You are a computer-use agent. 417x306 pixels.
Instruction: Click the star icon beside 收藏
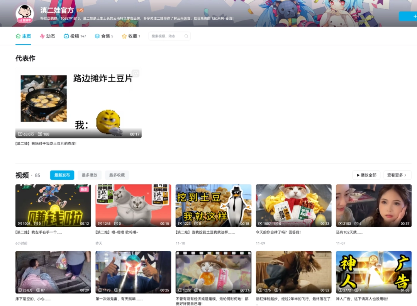[124, 36]
